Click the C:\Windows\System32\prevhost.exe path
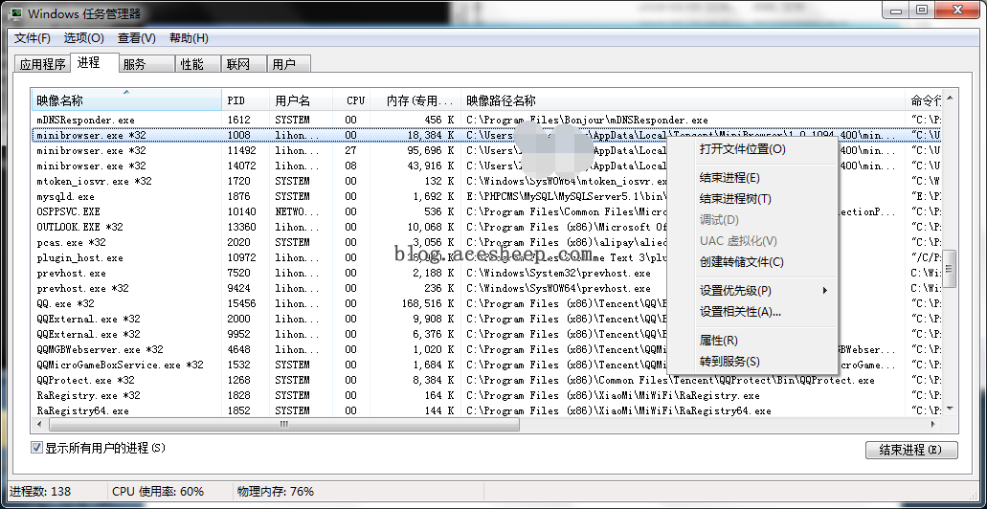The width and height of the screenshot is (987, 509). (x=558, y=273)
